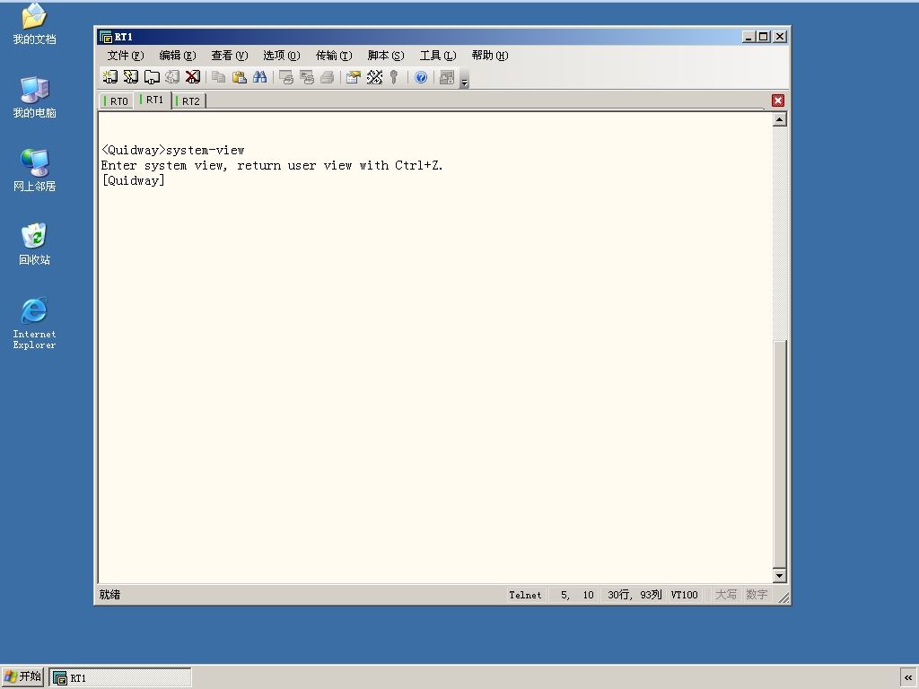The image size is (919, 689).
Task: Click the 'Enter system view' message line
Action: pyautogui.click(x=272, y=165)
